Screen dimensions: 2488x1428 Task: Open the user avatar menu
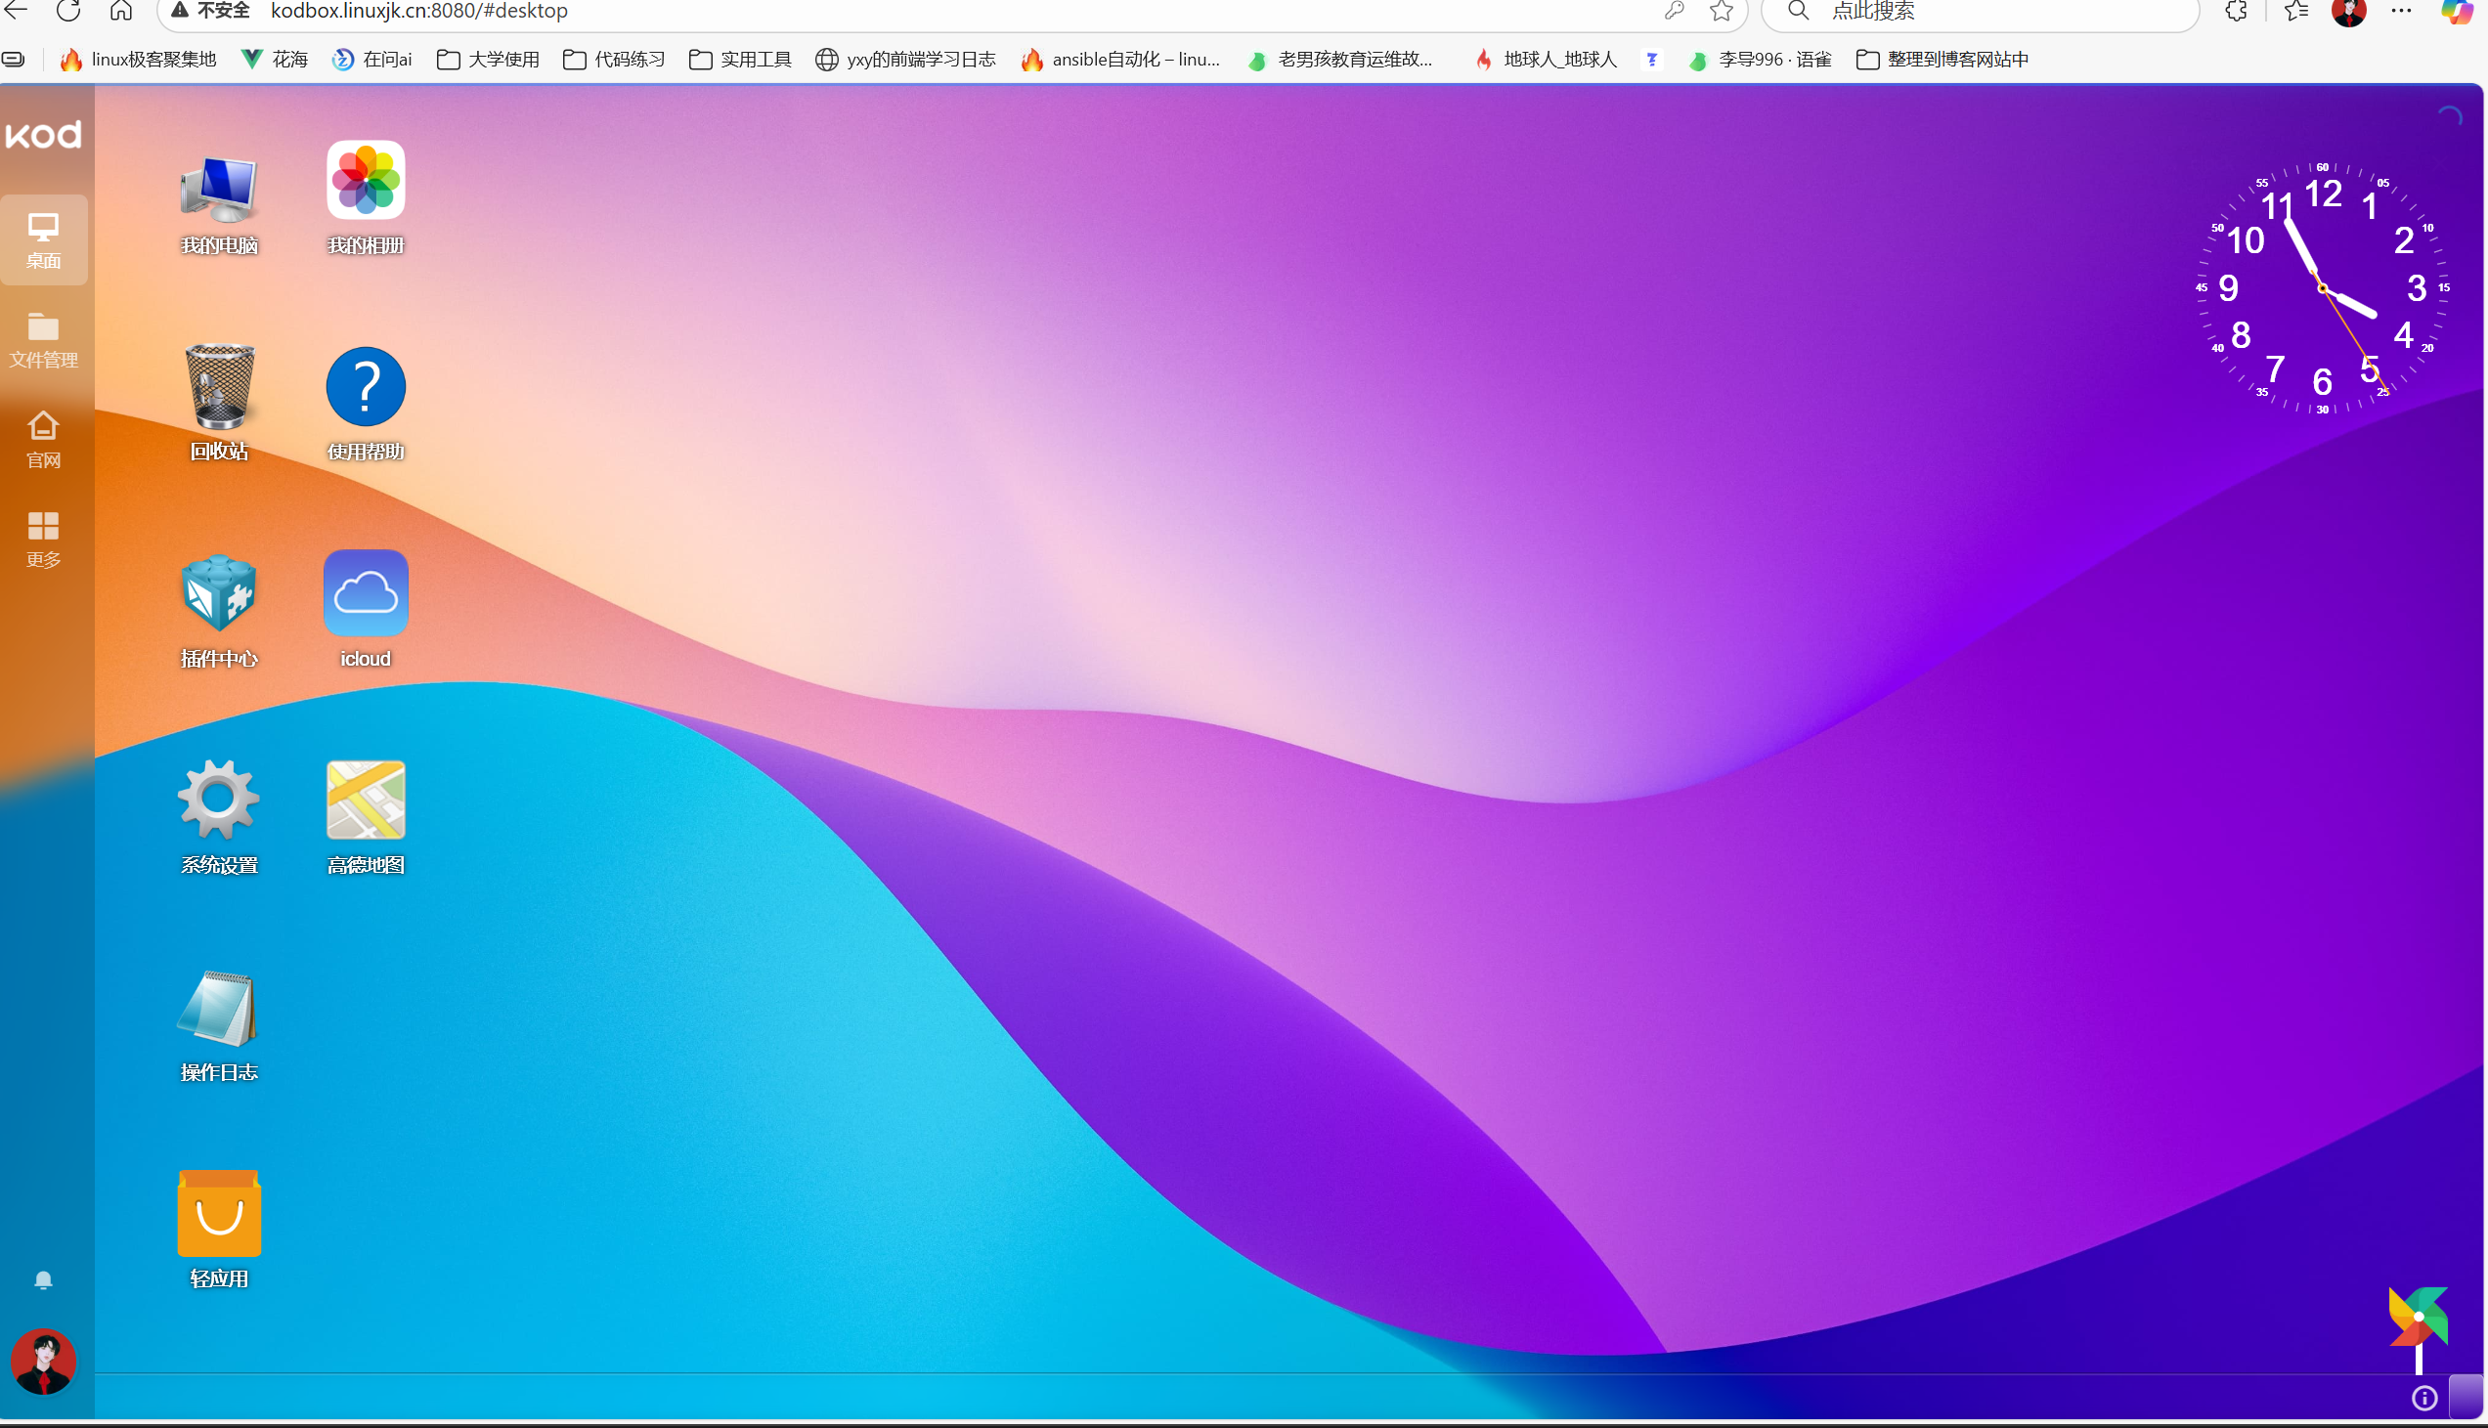tap(43, 1362)
